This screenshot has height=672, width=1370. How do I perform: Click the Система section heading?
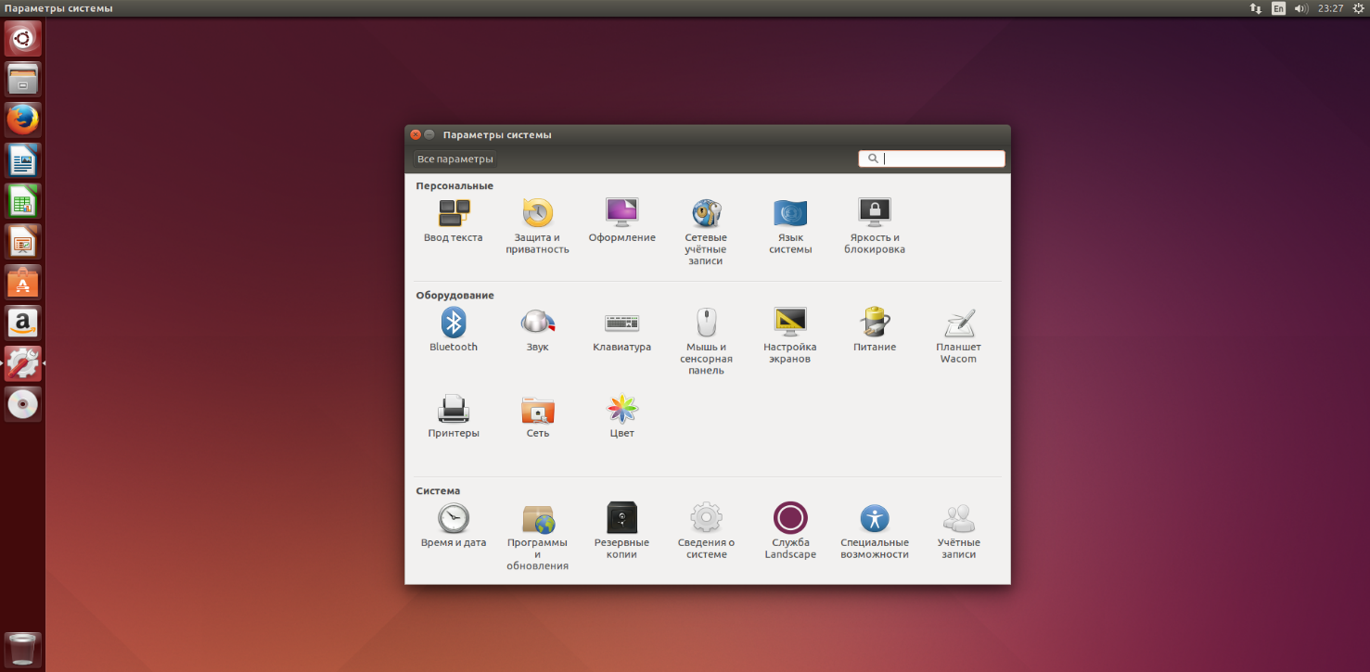[438, 491]
